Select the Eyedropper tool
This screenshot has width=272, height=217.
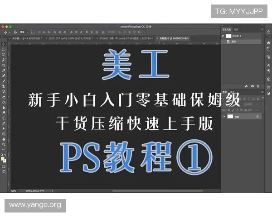pyautogui.click(x=4, y=71)
